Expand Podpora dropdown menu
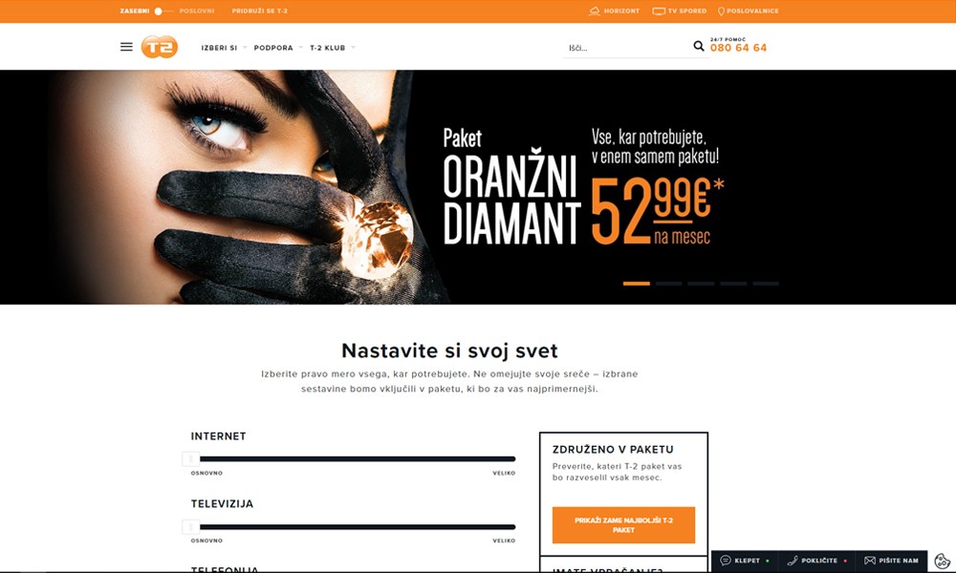 278,48
